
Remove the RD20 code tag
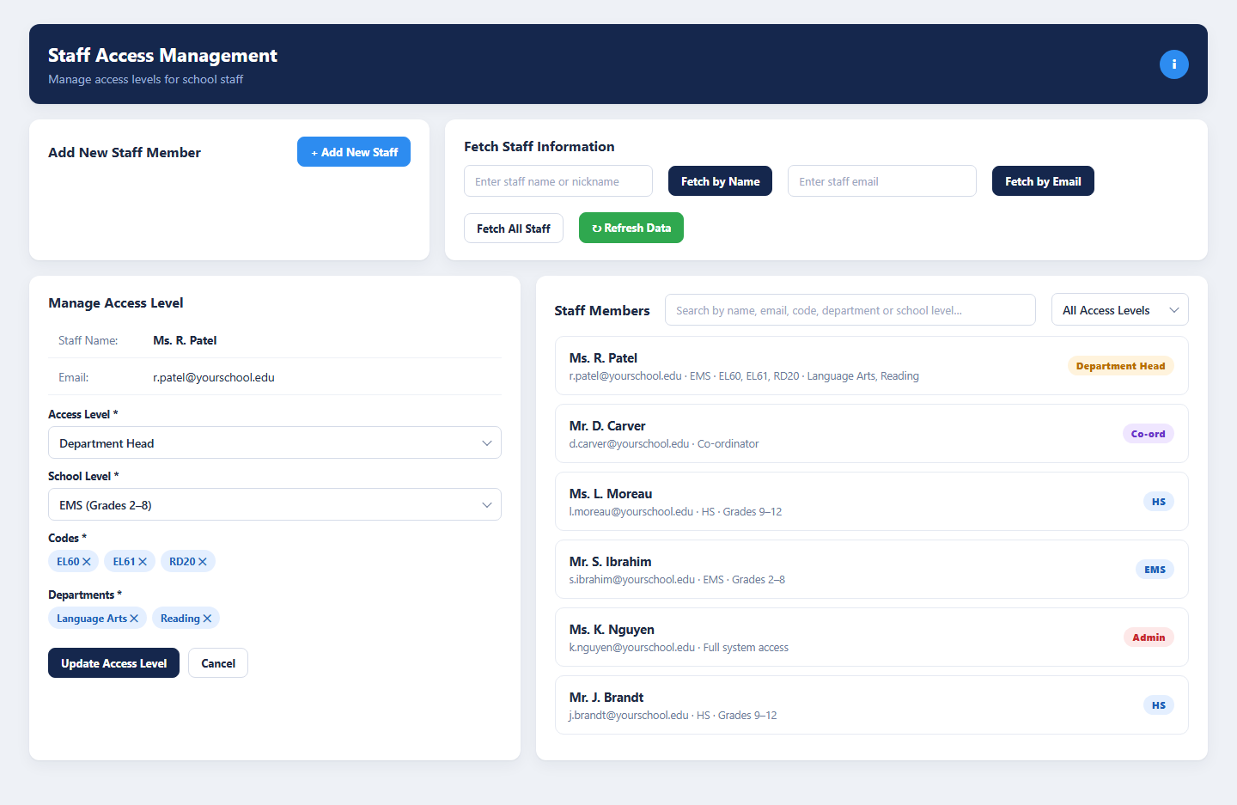[x=203, y=562]
